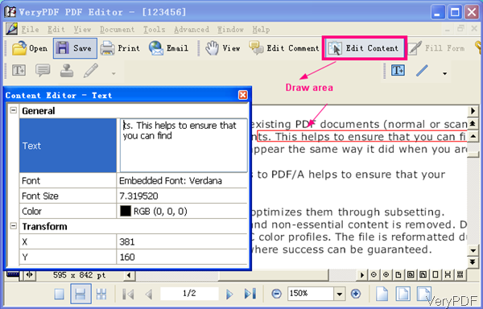Viewport: 483px width, 309px height.
Task: Close the Content Editor - Text panel
Action: pyautogui.click(x=243, y=95)
